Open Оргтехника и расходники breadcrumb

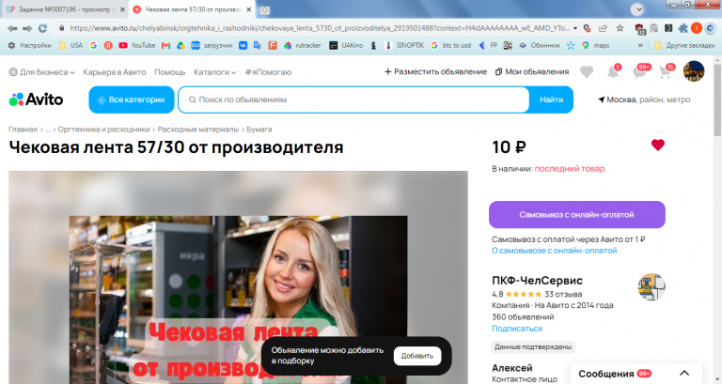pyautogui.click(x=103, y=130)
